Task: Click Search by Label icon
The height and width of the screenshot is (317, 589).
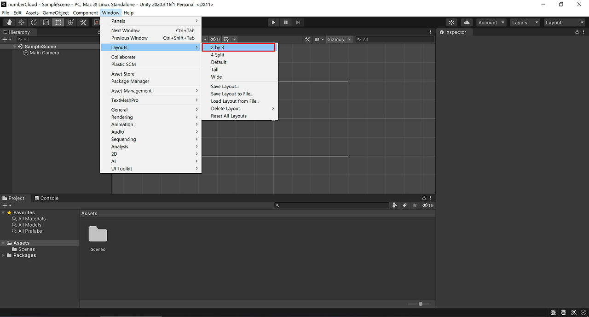Action: pos(404,205)
